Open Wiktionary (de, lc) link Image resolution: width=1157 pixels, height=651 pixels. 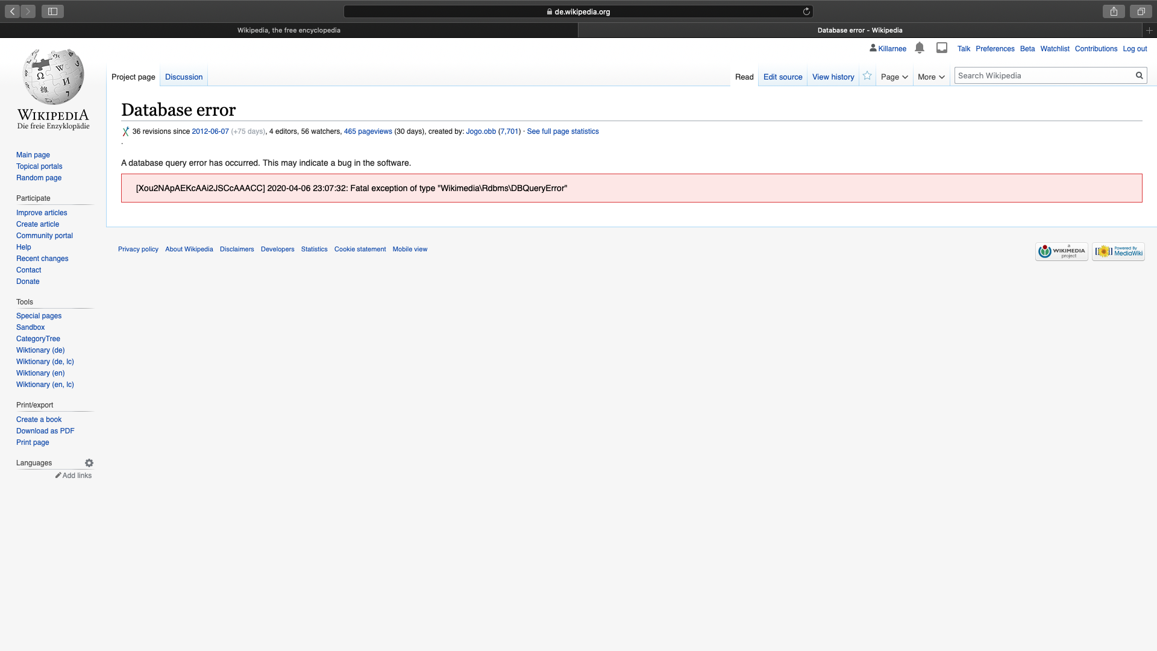pos(45,362)
